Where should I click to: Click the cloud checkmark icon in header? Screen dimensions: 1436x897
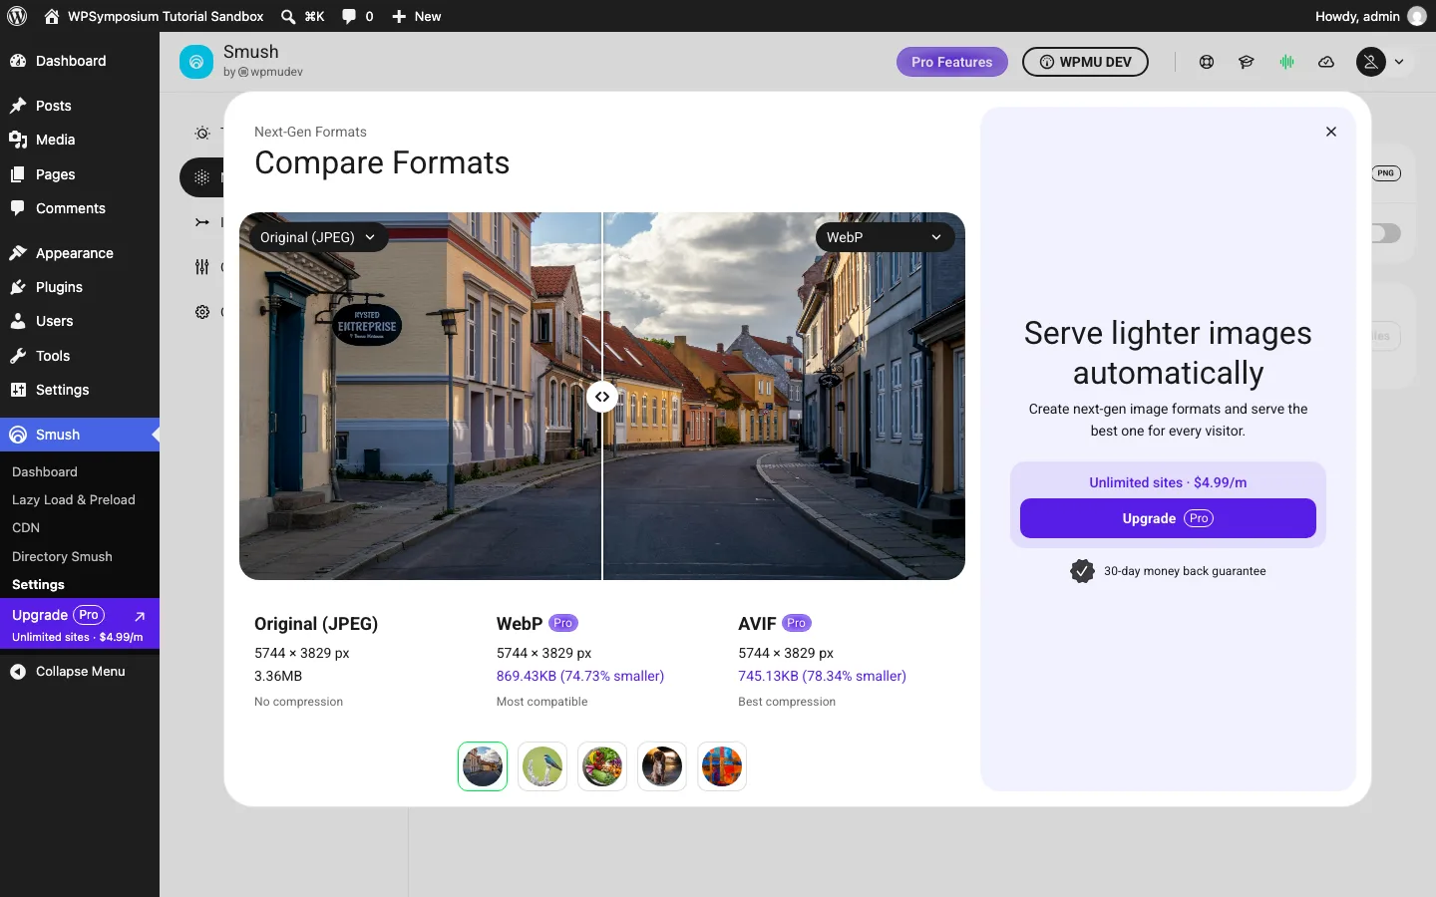[x=1326, y=62]
